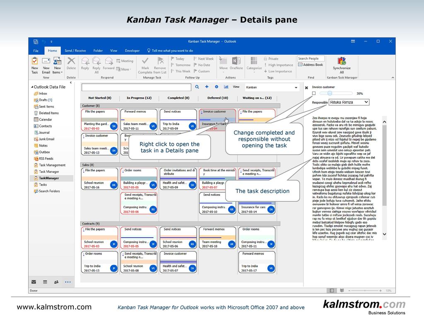Choose the Custom follow-up flag
Viewport: 424px width, 318px height.
(x=202, y=71)
